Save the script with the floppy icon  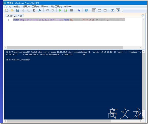pyautogui.click(x=17, y=10)
